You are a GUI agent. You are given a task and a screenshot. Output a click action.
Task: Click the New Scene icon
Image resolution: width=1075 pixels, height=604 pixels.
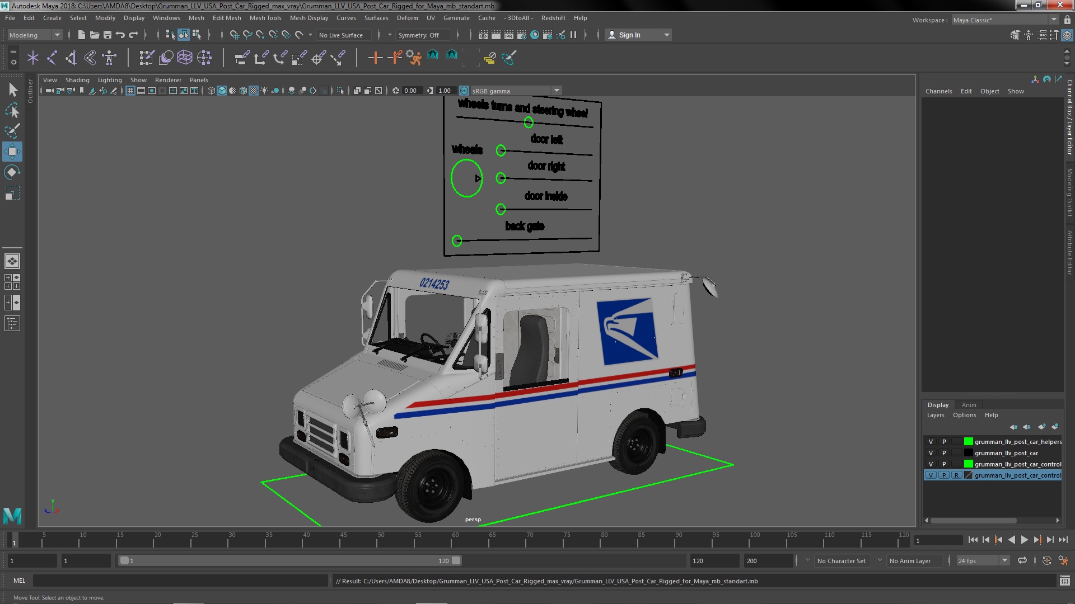(82, 35)
